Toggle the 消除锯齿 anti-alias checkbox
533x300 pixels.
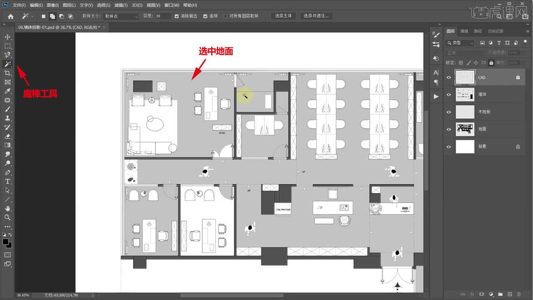click(177, 16)
